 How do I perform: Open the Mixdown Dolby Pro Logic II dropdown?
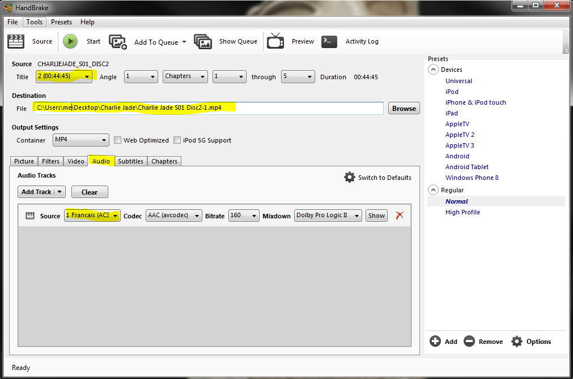[x=328, y=216]
